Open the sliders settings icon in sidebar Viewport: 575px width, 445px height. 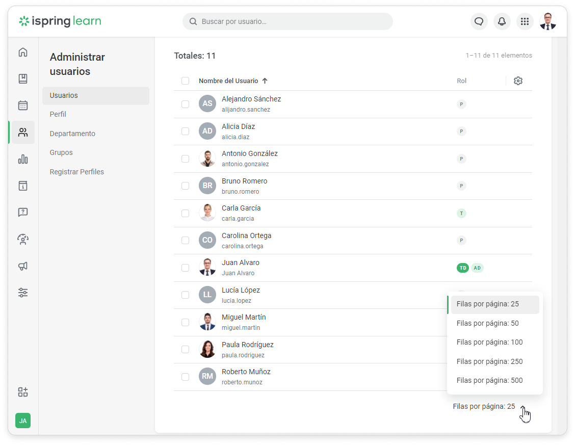[22, 293]
